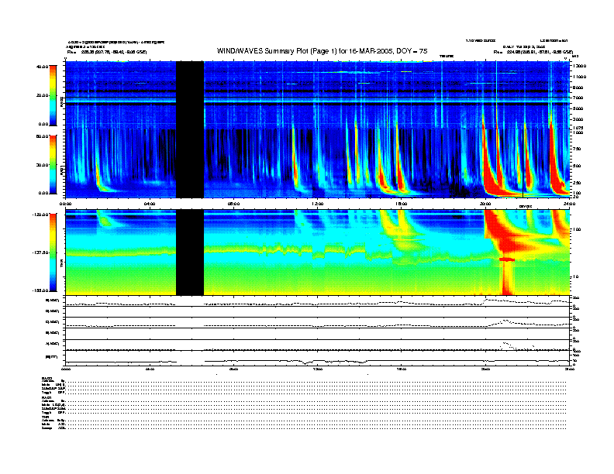Click the black data gap in TNR panel

(190, 252)
